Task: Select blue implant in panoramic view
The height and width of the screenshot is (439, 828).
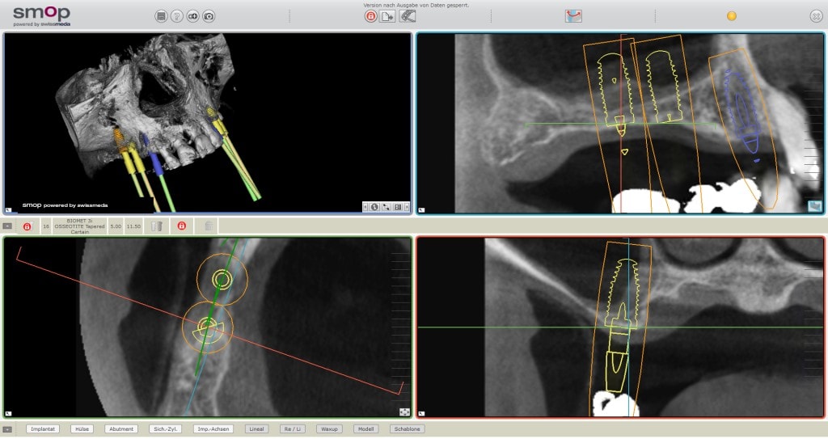Action: (x=742, y=111)
